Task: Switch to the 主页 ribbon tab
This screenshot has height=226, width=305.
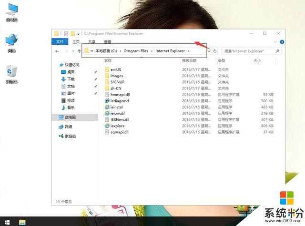Action: [x=76, y=42]
